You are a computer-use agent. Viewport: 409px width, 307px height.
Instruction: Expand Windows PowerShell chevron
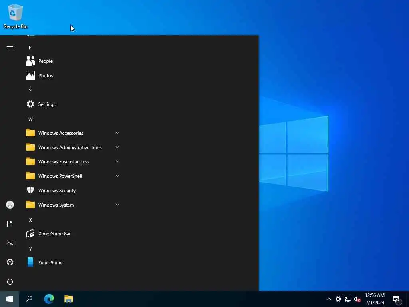pos(117,176)
